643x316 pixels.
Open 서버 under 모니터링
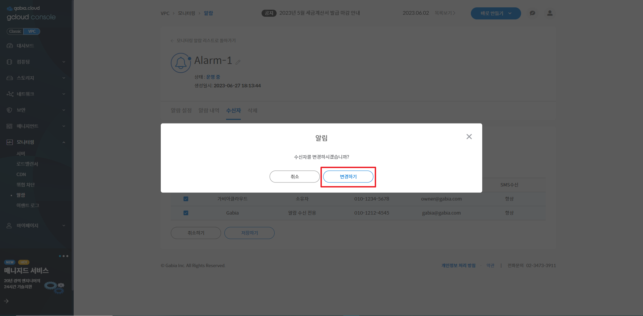tap(21, 153)
